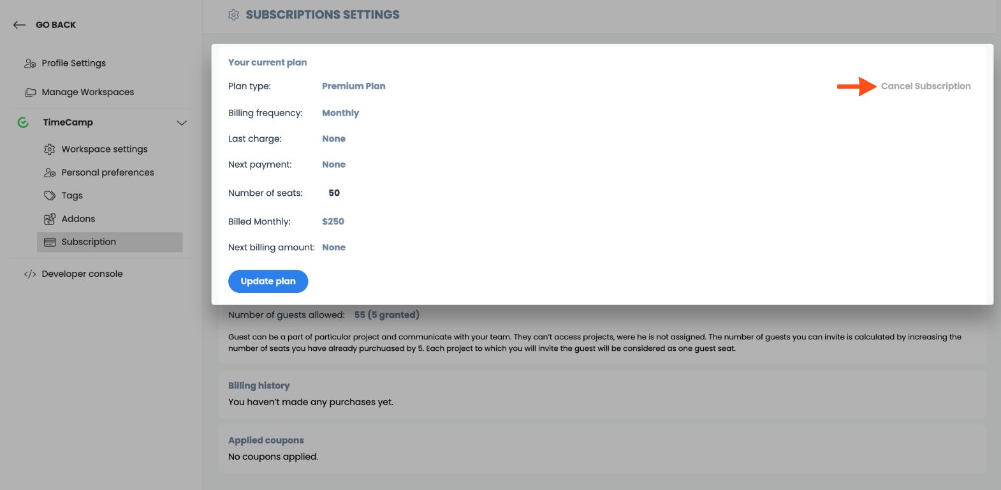Click the Manage Workspaces folder icon

[x=30, y=93]
